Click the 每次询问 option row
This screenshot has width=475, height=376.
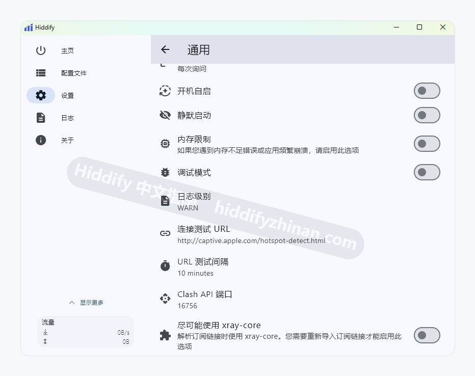tap(303, 69)
